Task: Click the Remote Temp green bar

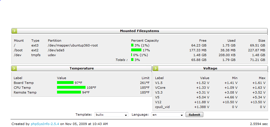Action: 69,92
